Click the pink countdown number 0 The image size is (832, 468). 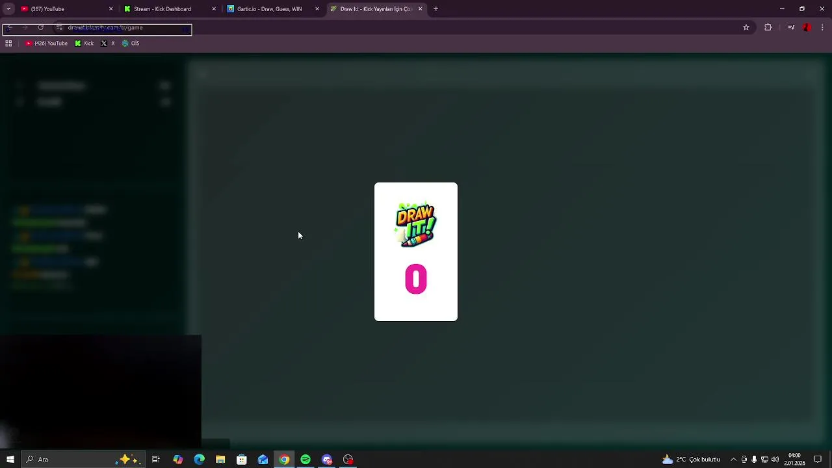point(416,279)
